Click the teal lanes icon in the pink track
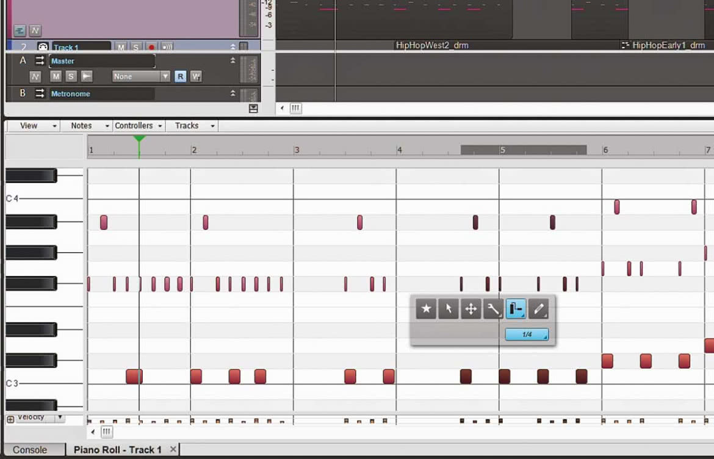 click(20, 31)
